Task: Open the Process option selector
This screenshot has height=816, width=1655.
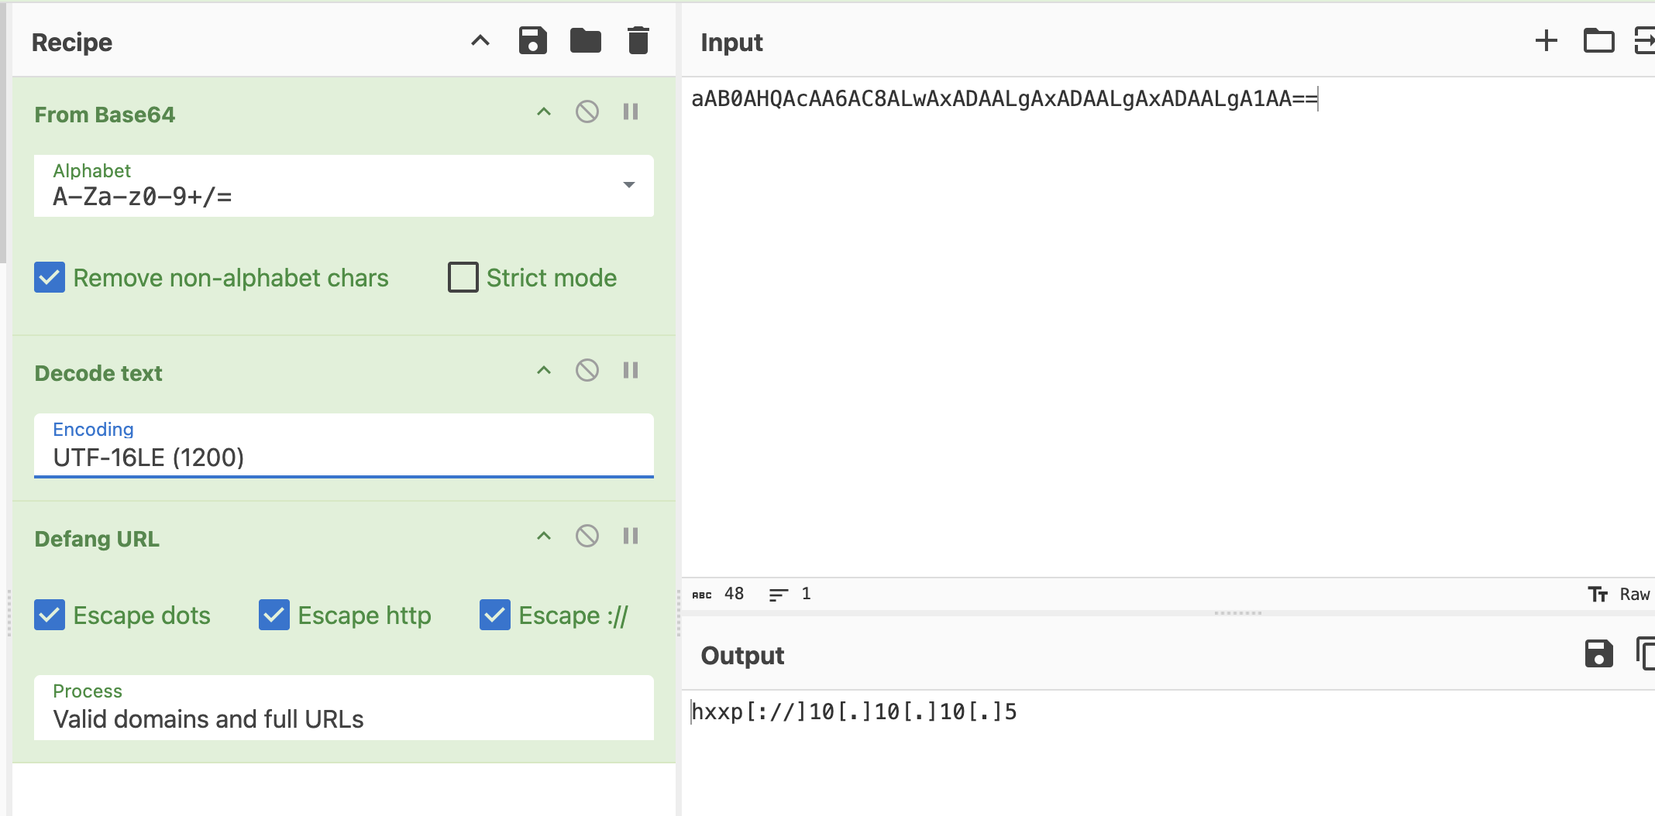Action: (x=344, y=708)
